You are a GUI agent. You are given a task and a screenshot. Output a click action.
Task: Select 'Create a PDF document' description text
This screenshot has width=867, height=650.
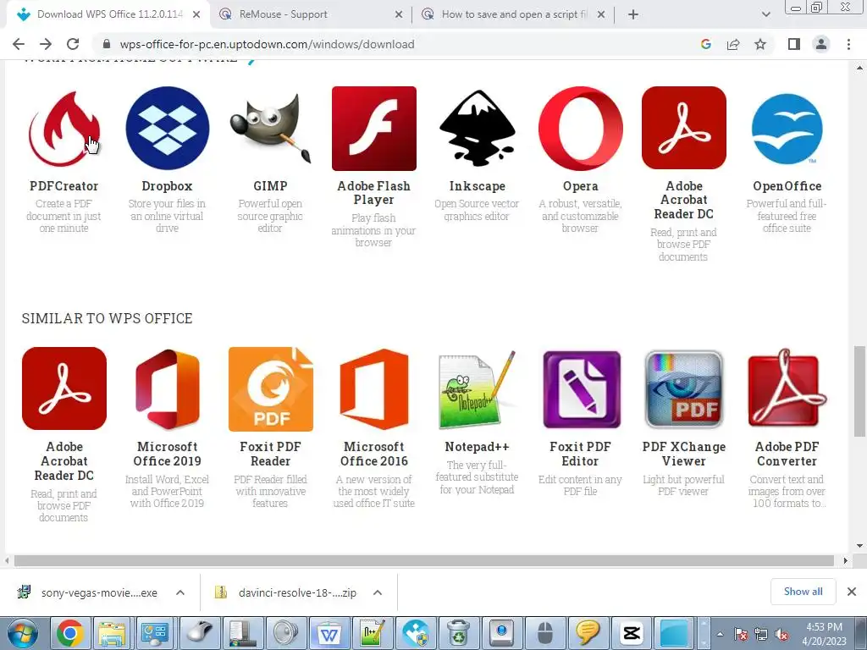click(64, 216)
